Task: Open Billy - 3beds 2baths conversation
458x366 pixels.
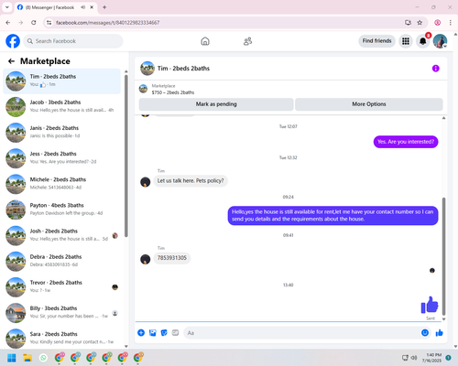Action: 61,313
